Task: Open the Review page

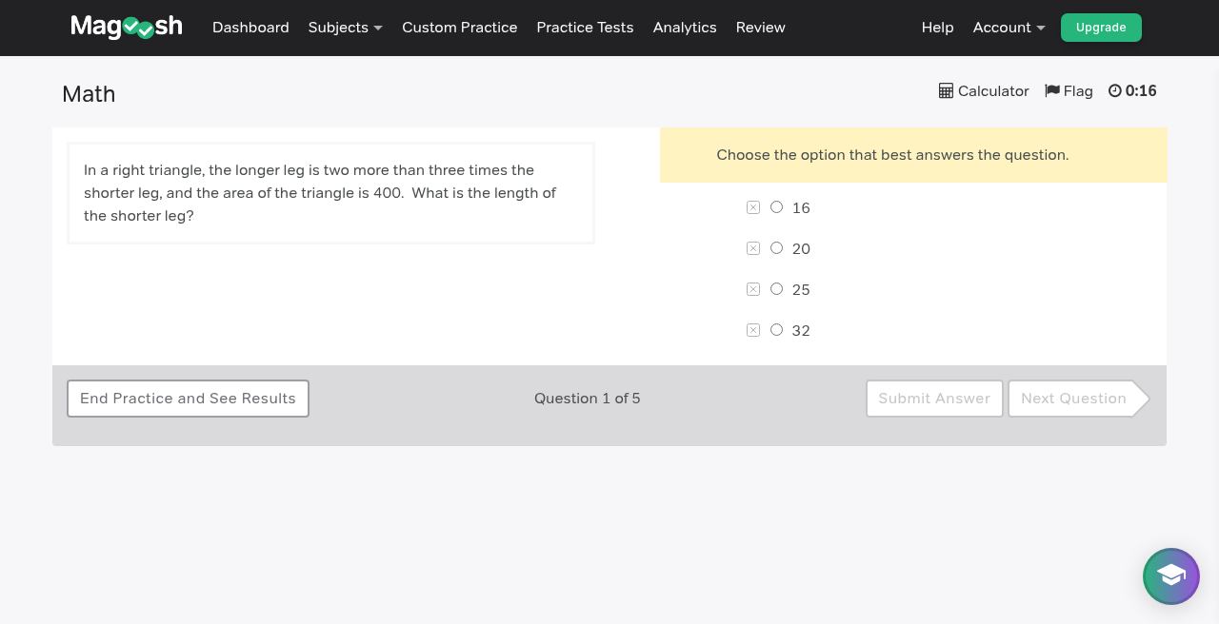Action: click(761, 28)
